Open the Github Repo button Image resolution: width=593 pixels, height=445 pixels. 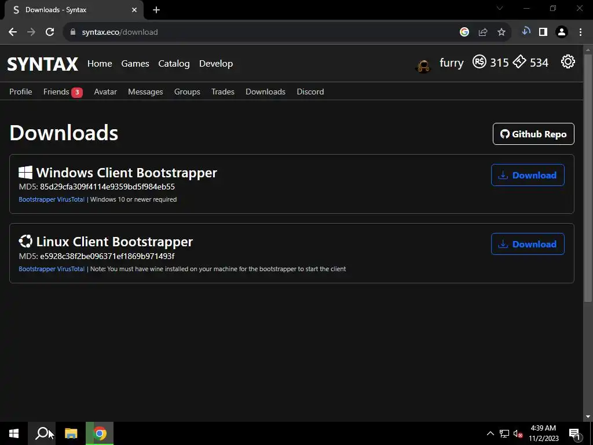533,134
